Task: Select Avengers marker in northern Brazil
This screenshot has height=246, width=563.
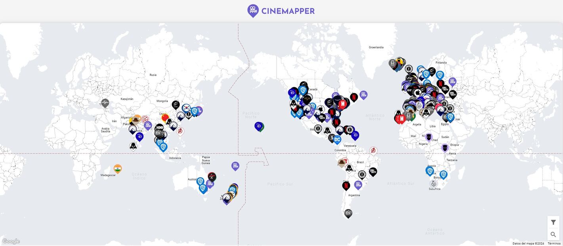Action: click(x=373, y=150)
